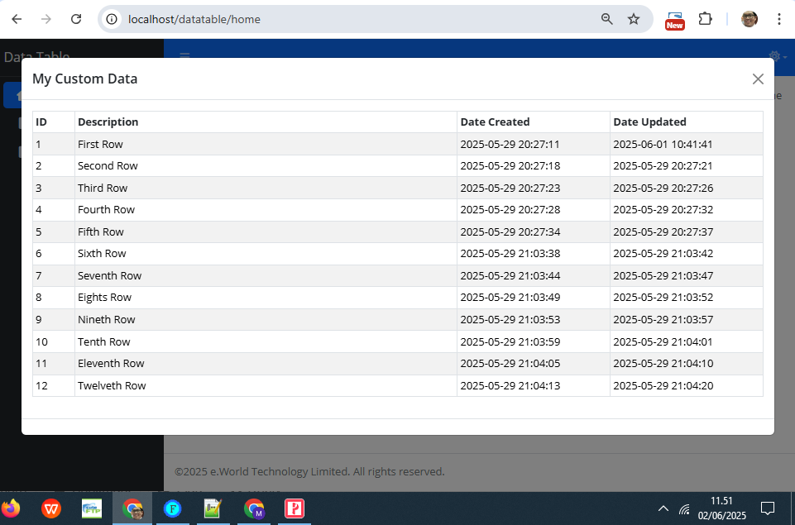Screen dimensions: 795x525
Task: Show hidden system tray icons
Action: coord(663,508)
